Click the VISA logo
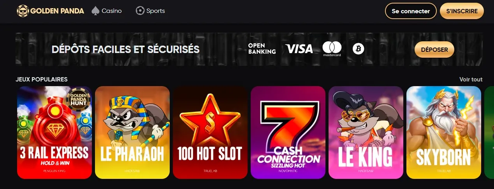Viewport: 494px width, 189px height. click(x=299, y=49)
